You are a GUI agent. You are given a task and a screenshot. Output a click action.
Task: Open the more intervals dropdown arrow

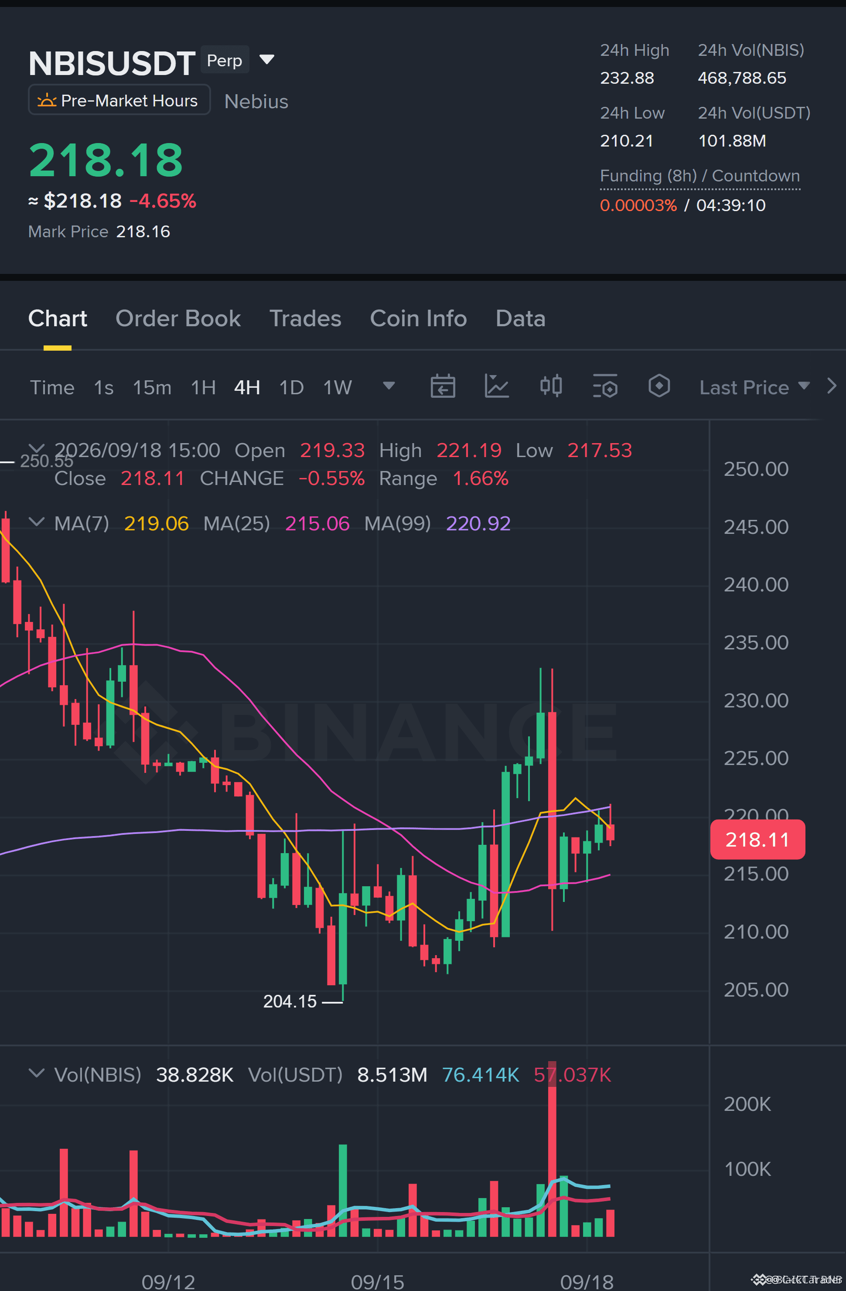click(x=388, y=386)
